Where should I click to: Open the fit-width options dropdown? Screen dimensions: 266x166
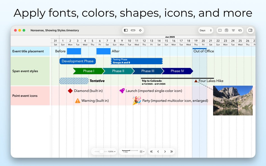pos(142,151)
